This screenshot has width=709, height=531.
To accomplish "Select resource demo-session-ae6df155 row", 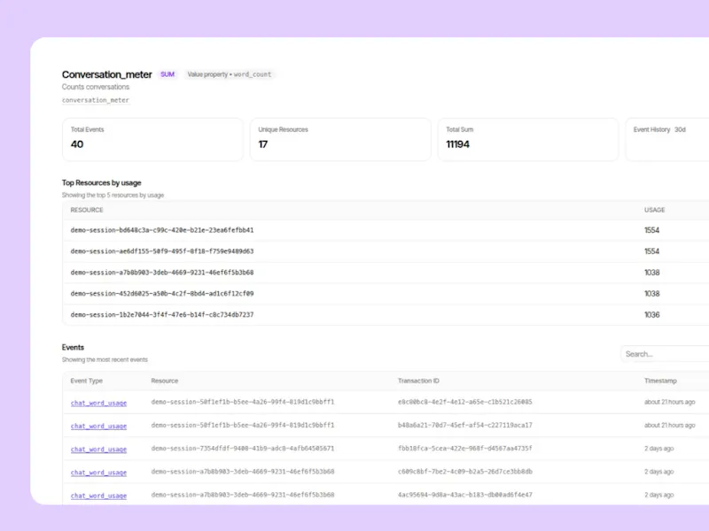I will click(386, 251).
